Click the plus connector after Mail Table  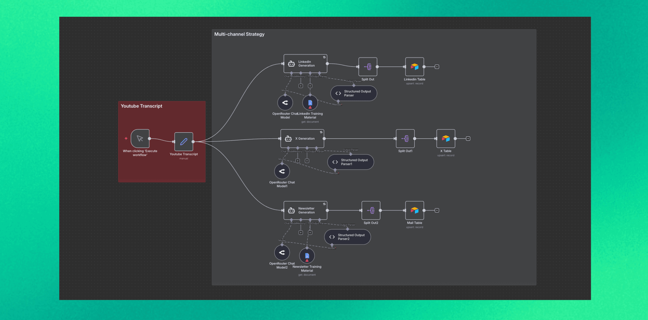point(436,210)
